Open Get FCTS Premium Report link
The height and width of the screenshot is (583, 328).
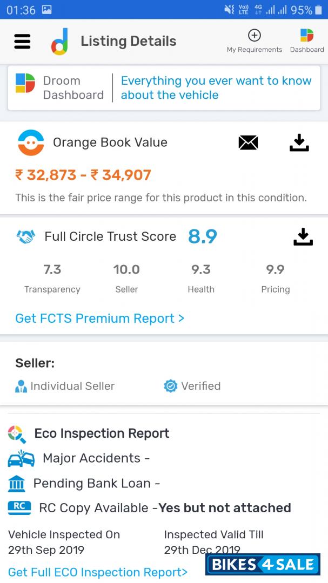click(x=100, y=318)
